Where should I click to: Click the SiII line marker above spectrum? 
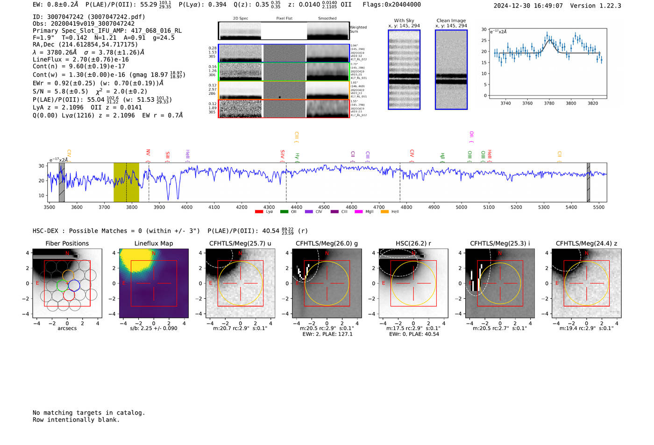tap(168, 156)
